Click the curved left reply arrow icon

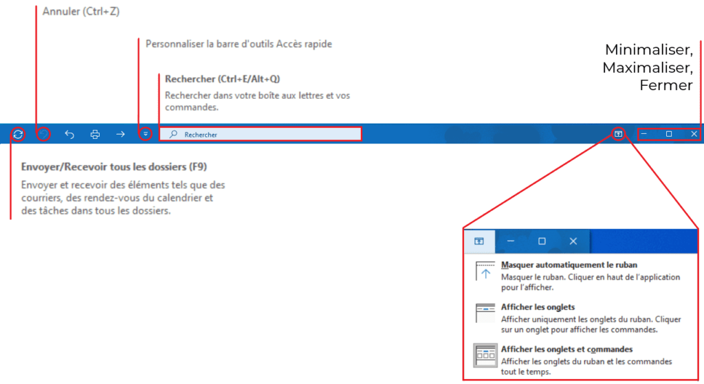coord(69,135)
